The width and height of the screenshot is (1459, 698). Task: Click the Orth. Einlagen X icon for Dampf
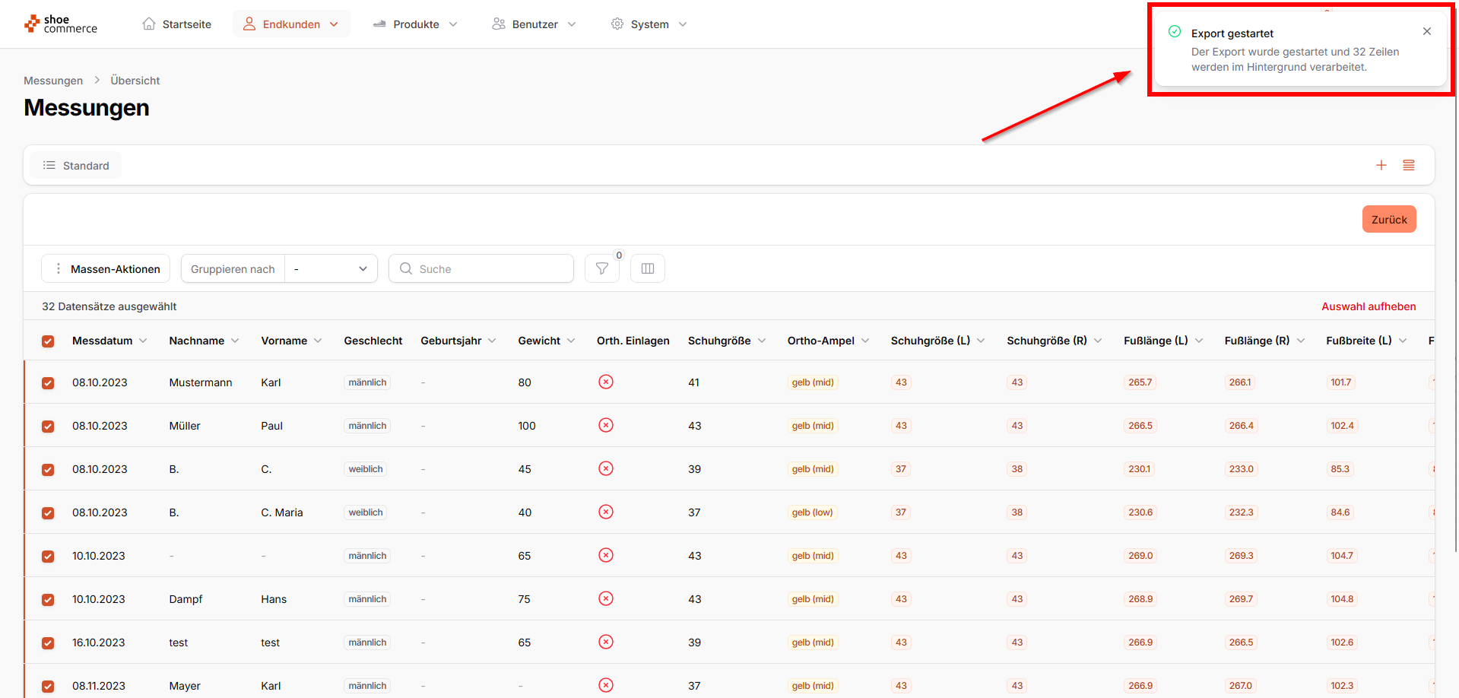click(x=605, y=598)
